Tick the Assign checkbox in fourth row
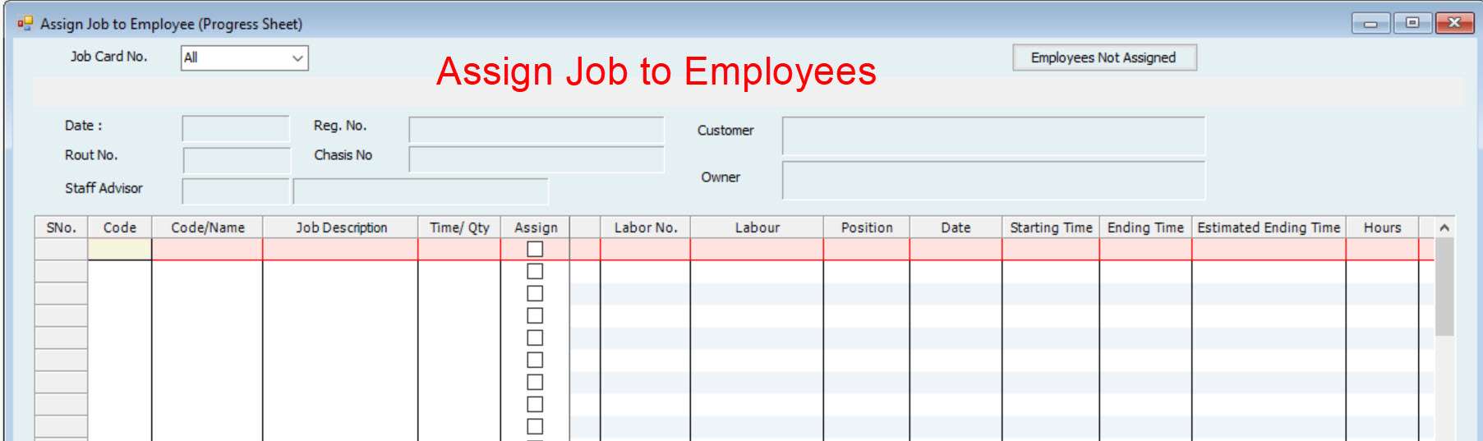Screen dimensions: 1483x441 535,315
